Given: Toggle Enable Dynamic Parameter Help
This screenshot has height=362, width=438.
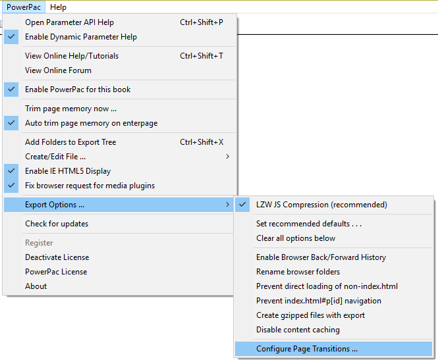Looking at the screenshot, I should click(119, 37).
